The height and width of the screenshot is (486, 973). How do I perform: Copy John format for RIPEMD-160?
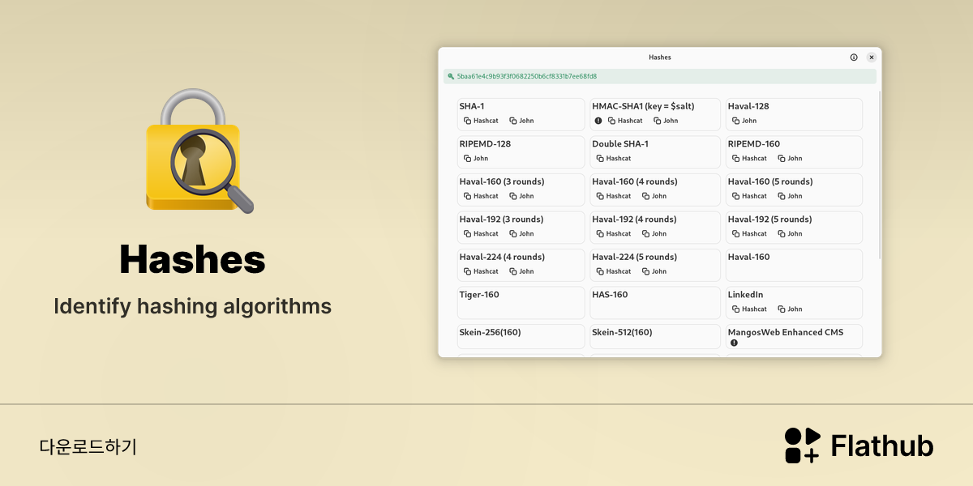pos(790,159)
